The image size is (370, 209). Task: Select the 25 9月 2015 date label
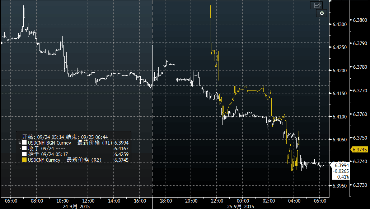tap(240, 206)
